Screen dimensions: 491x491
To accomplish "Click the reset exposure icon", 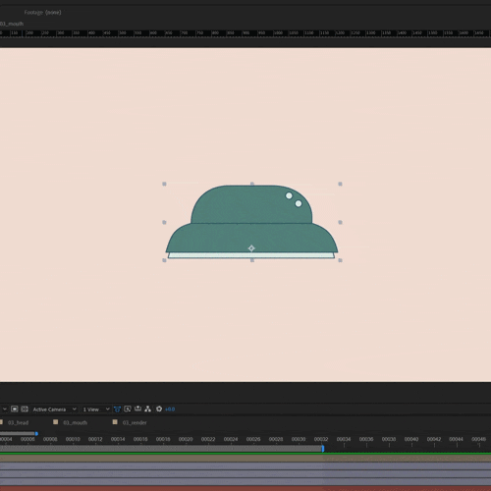I will click(159, 409).
